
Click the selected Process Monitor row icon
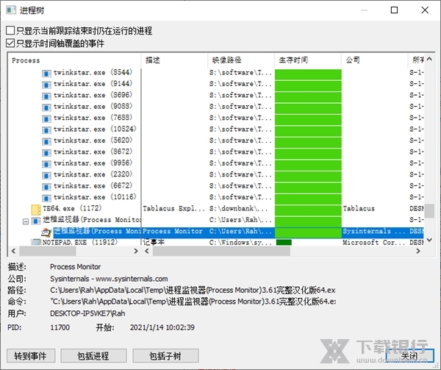tap(46, 232)
